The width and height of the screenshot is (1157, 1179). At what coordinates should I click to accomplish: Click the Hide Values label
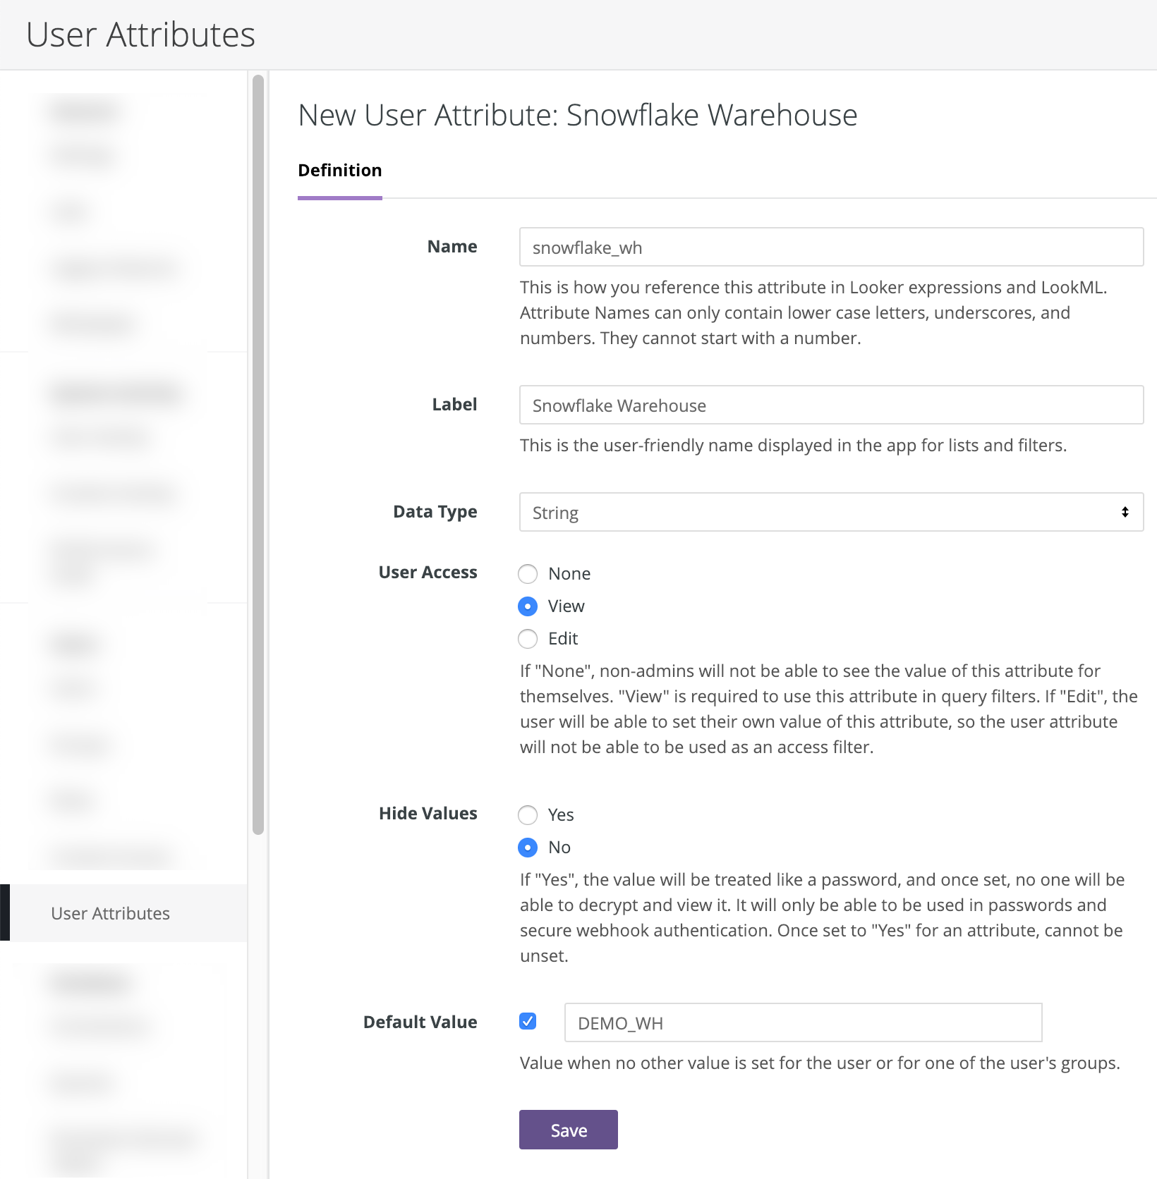coord(428,814)
